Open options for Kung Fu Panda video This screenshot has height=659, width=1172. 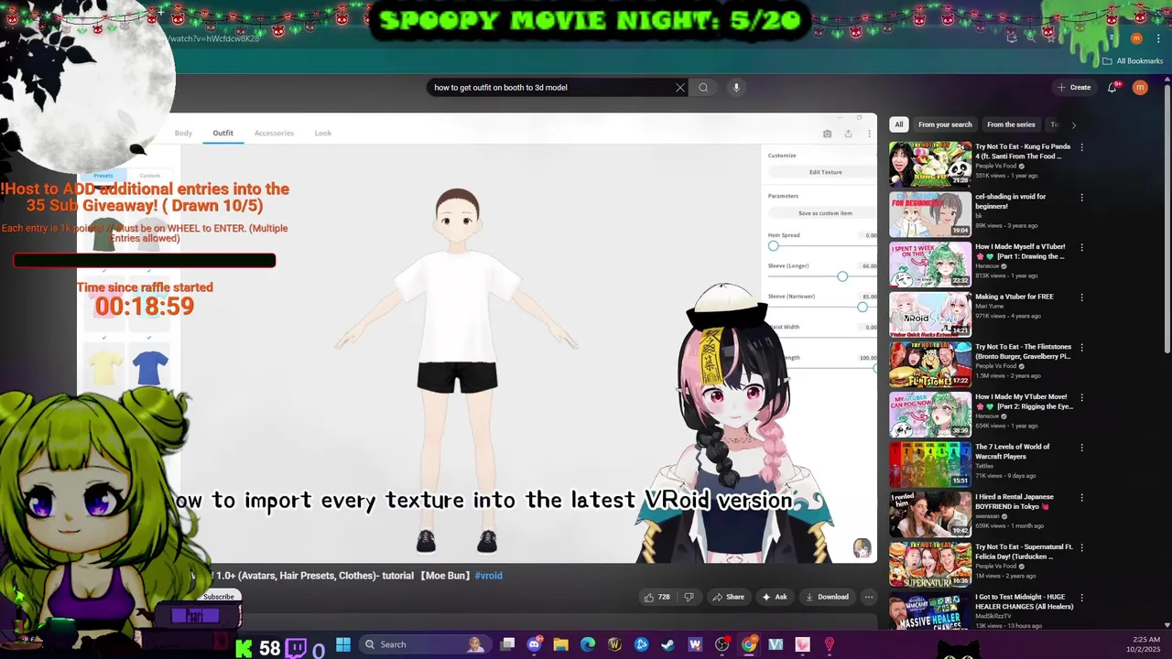pyautogui.click(x=1081, y=147)
